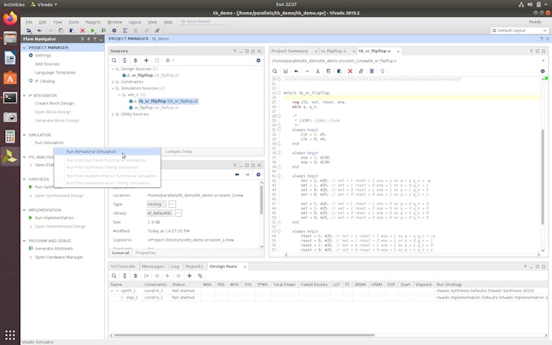Click the green Run arrow in main toolbar
This screenshot has height=345, width=552.
[x=92, y=31]
